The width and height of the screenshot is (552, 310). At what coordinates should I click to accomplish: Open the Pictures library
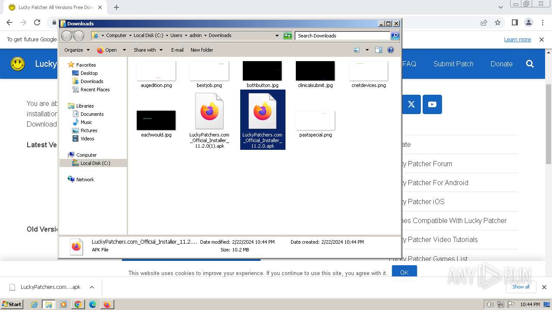point(88,130)
